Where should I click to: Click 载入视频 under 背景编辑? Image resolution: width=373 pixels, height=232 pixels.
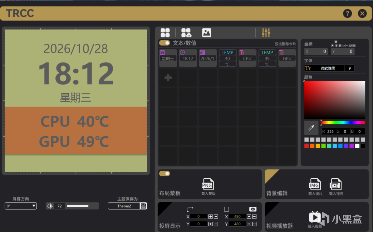336,187
